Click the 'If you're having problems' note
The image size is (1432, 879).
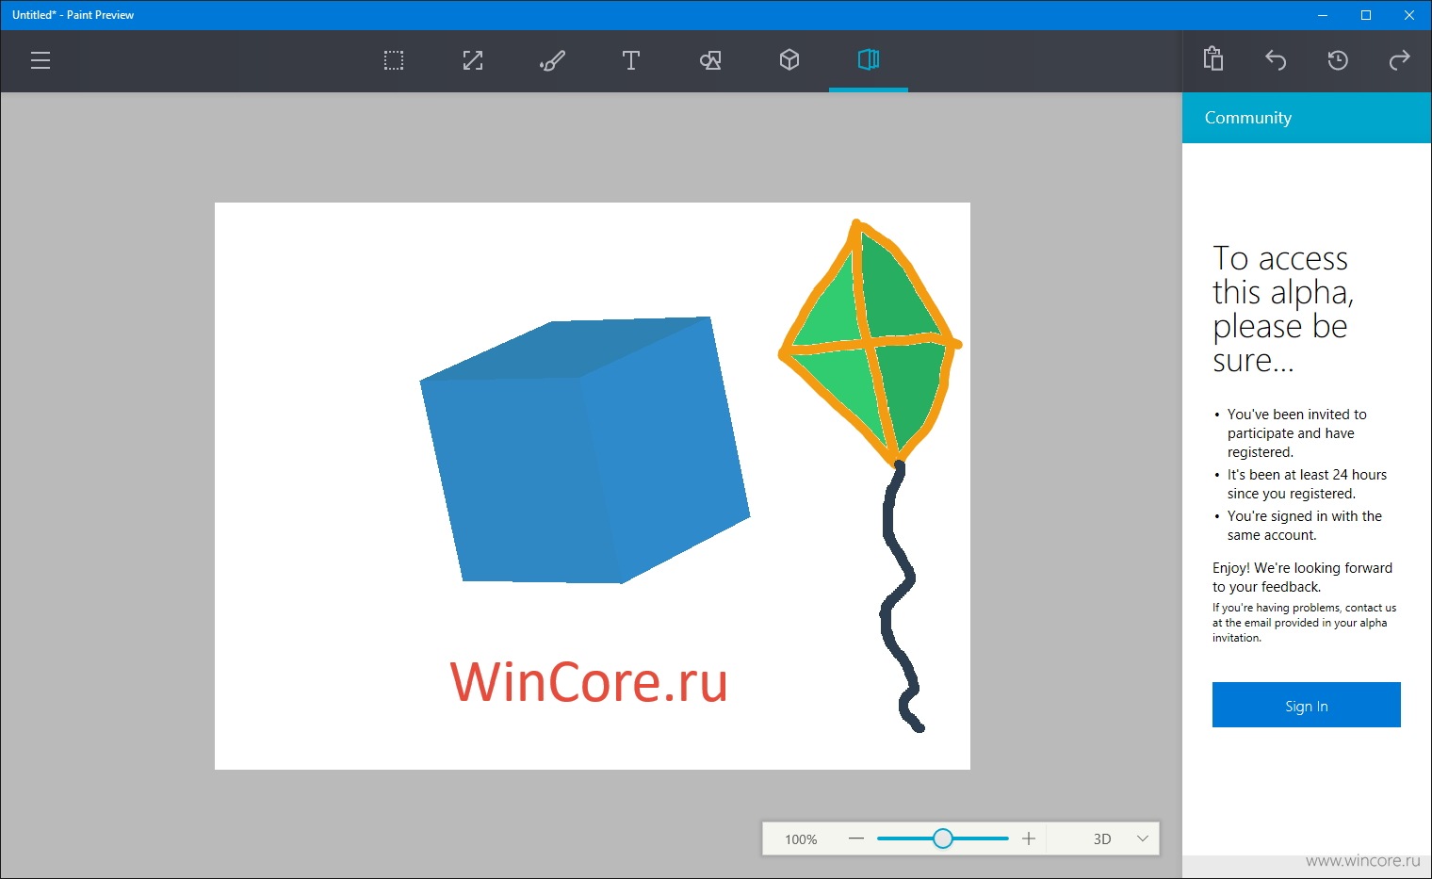point(1305,623)
